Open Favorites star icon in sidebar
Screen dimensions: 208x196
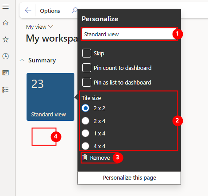tap(5, 39)
